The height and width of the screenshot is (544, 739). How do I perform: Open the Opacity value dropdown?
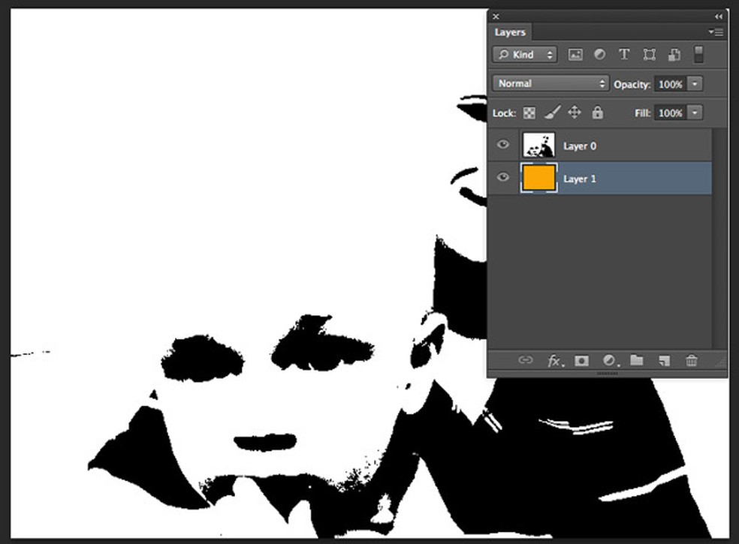(x=695, y=83)
